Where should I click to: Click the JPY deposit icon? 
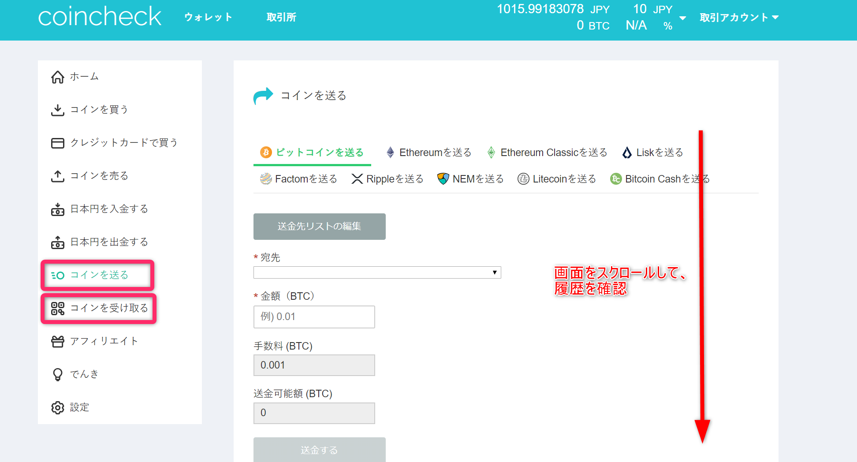click(58, 209)
